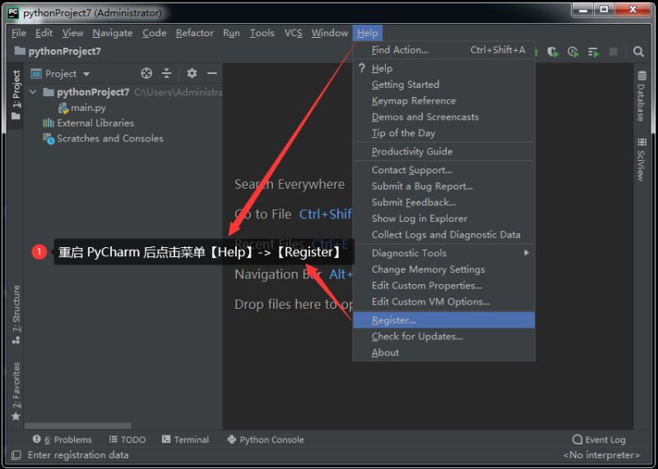Image resolution: width=658 pixels, height=469 pixels.
Task: Choose Check for Updates... menu entry
Action: point(417,336)
